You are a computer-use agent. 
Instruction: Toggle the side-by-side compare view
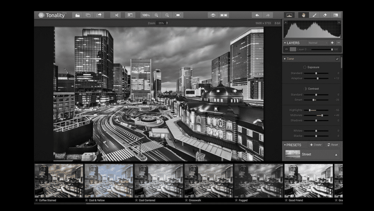tap(224, 15)
